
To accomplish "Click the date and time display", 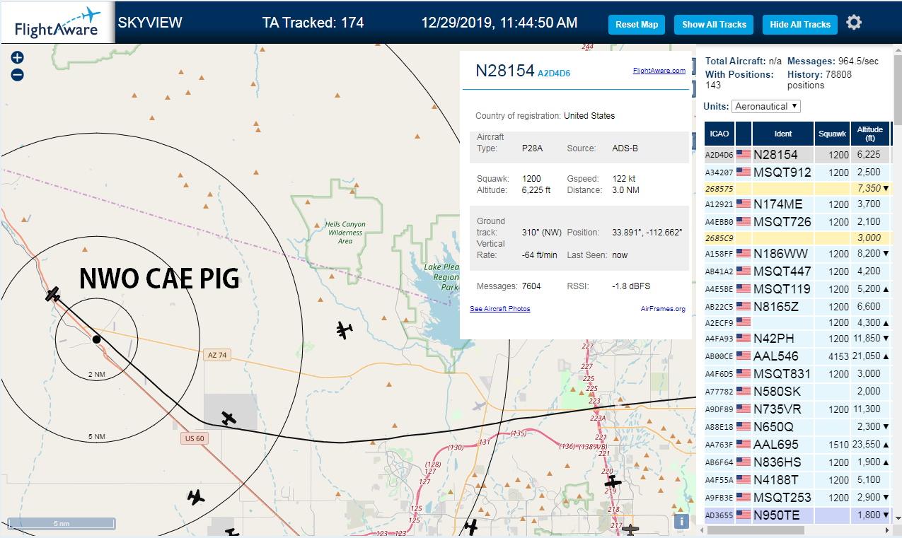I will pos(499,23).
